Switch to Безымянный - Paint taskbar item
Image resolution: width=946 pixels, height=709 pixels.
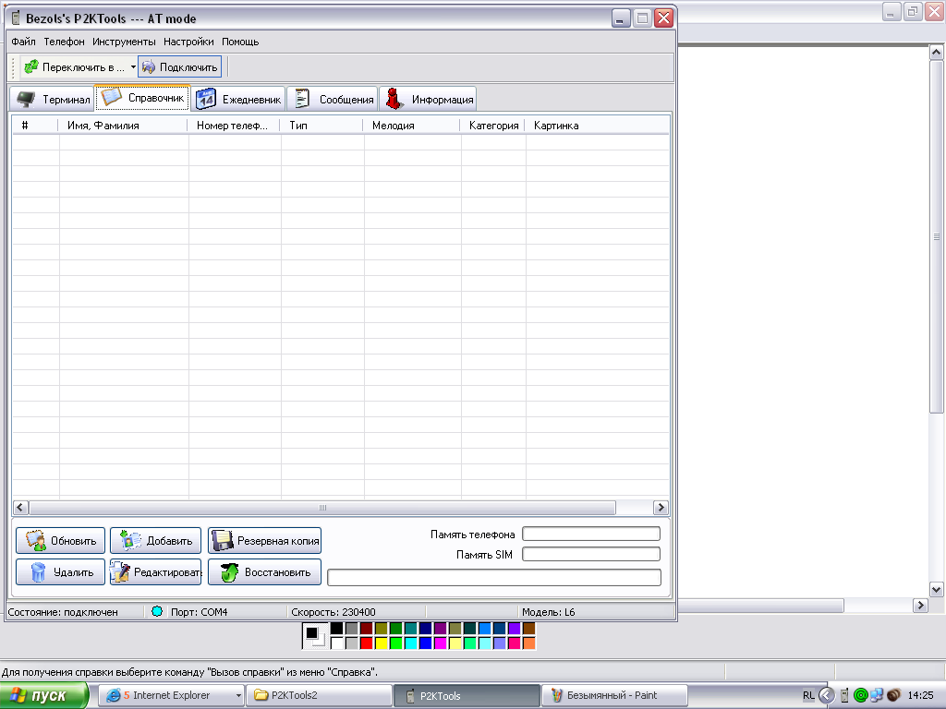click(614, 696)
